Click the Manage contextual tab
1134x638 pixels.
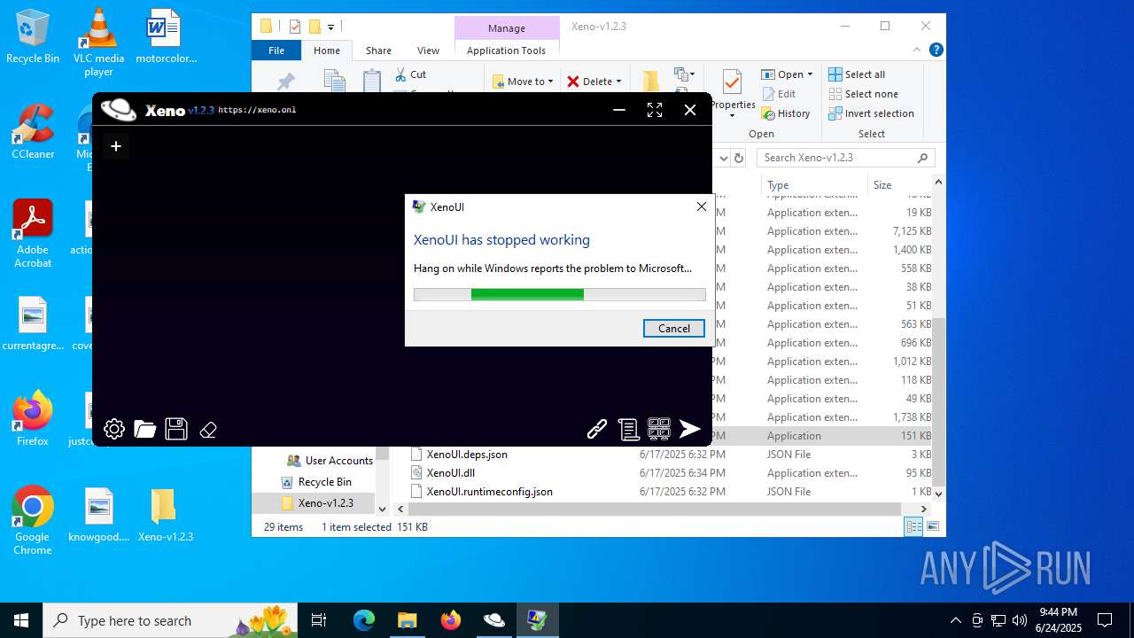507,28
